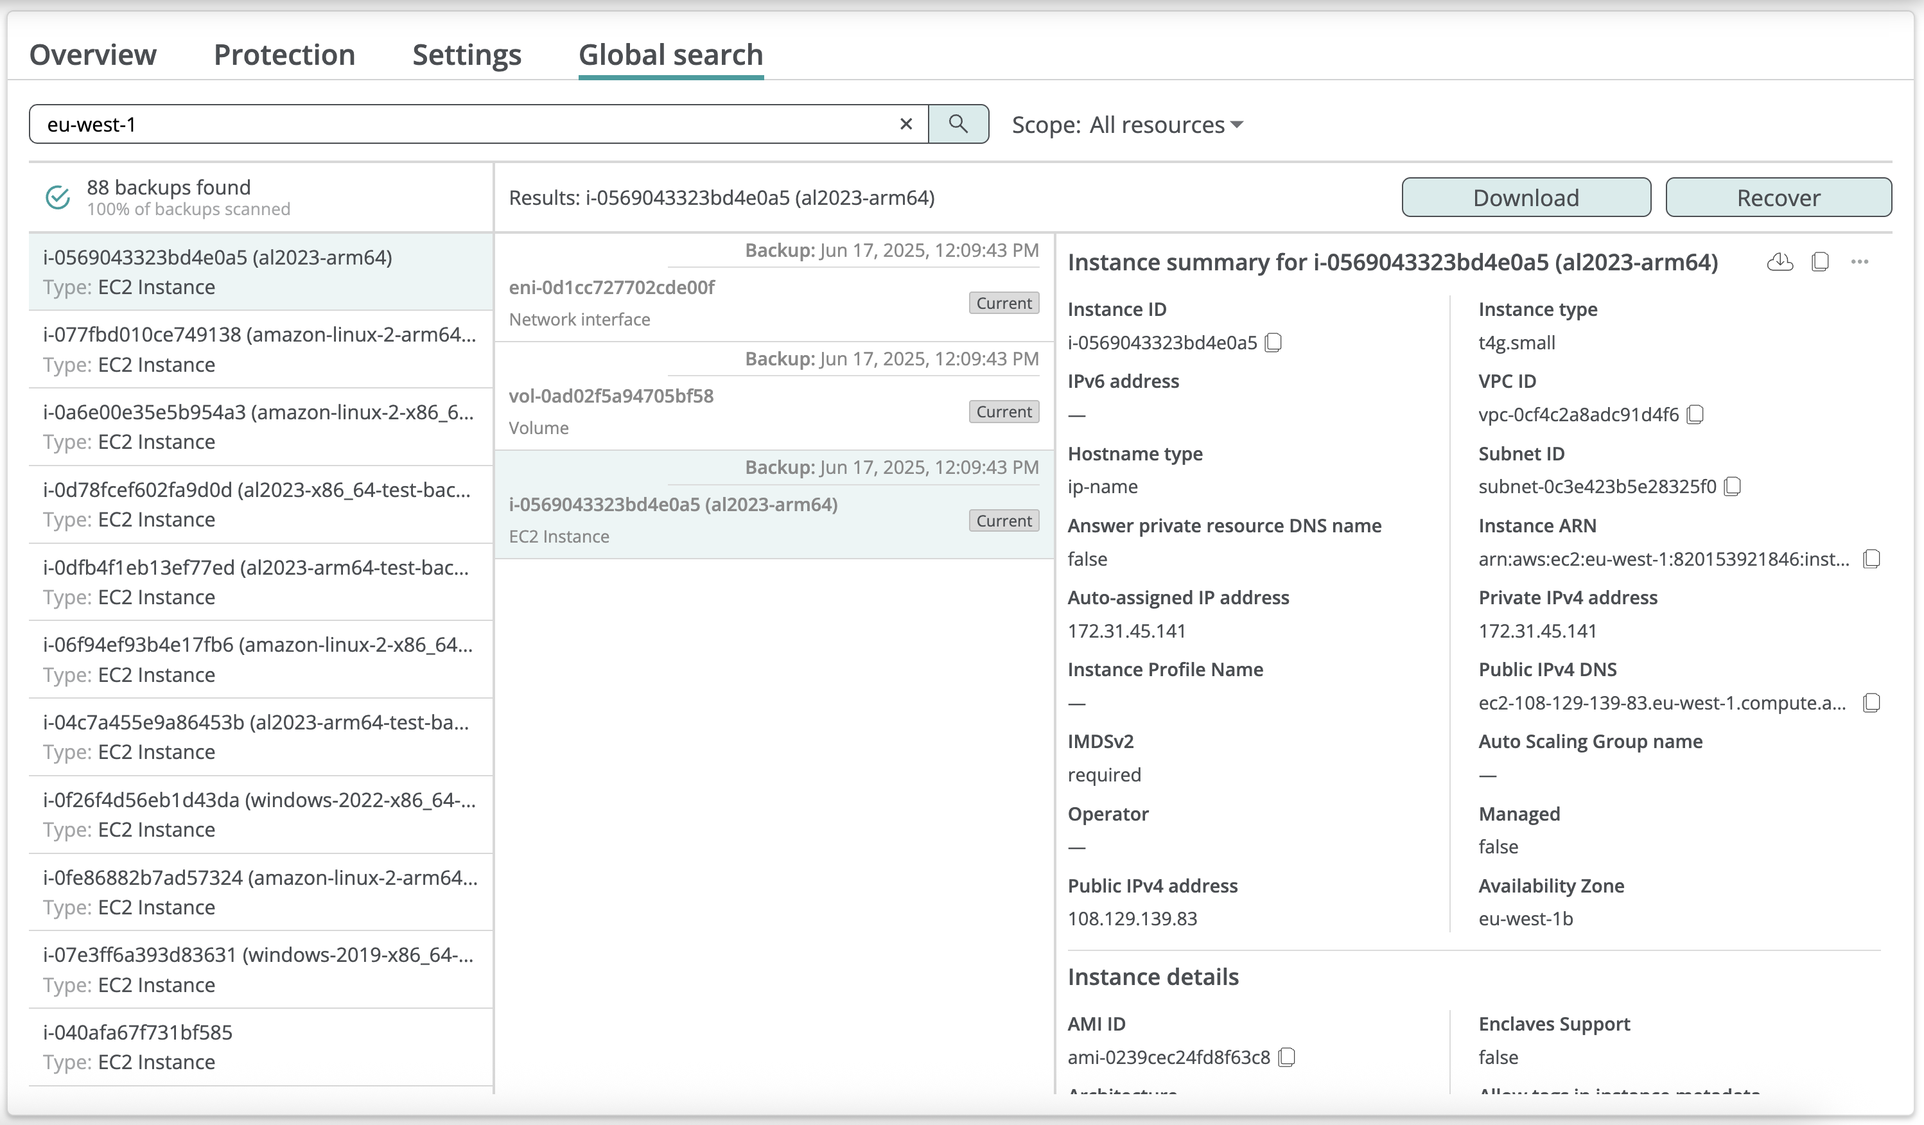Open the Overview tab
Viewport: 1924px width, 1125px height.
[x=93, y=55]
